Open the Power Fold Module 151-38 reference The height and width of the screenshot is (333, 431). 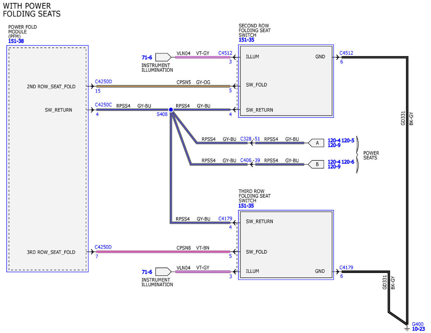click(x=16, y=41)
